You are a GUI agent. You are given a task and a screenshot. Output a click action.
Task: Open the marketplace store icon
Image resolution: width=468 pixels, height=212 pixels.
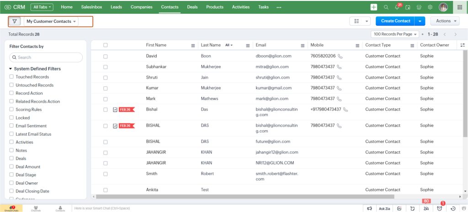(419, 7)
